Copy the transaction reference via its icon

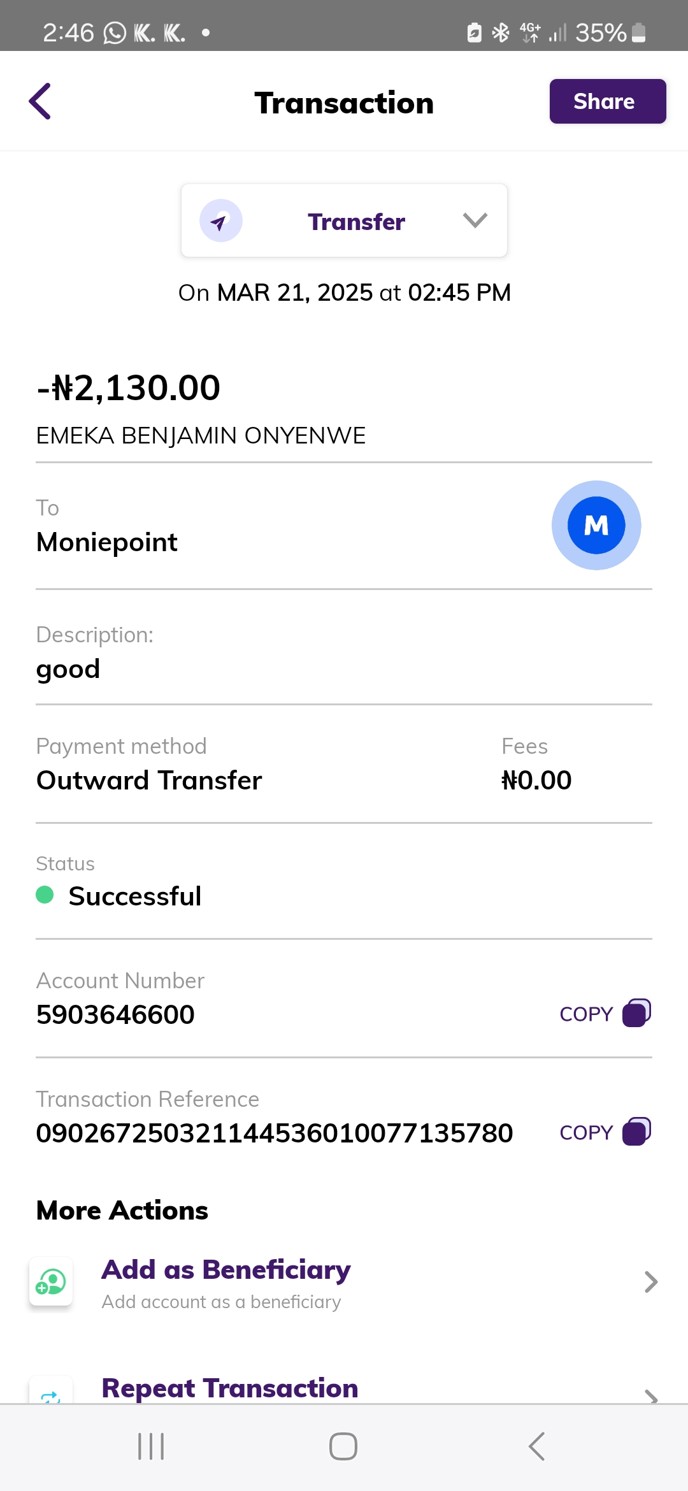(636, 1132)
